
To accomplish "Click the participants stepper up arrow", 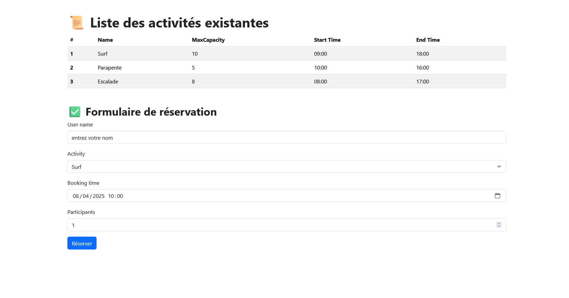I will 499,223.
